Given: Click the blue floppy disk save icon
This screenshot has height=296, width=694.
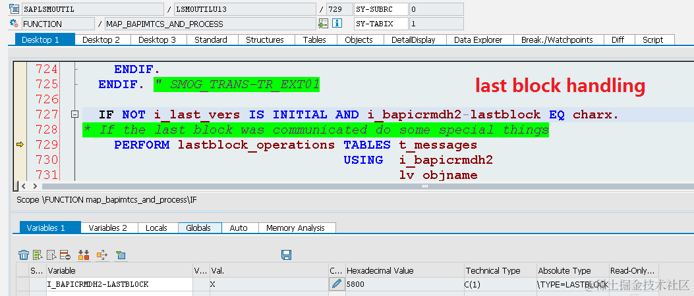Looking at the screenshot, I should coord(286,255).
